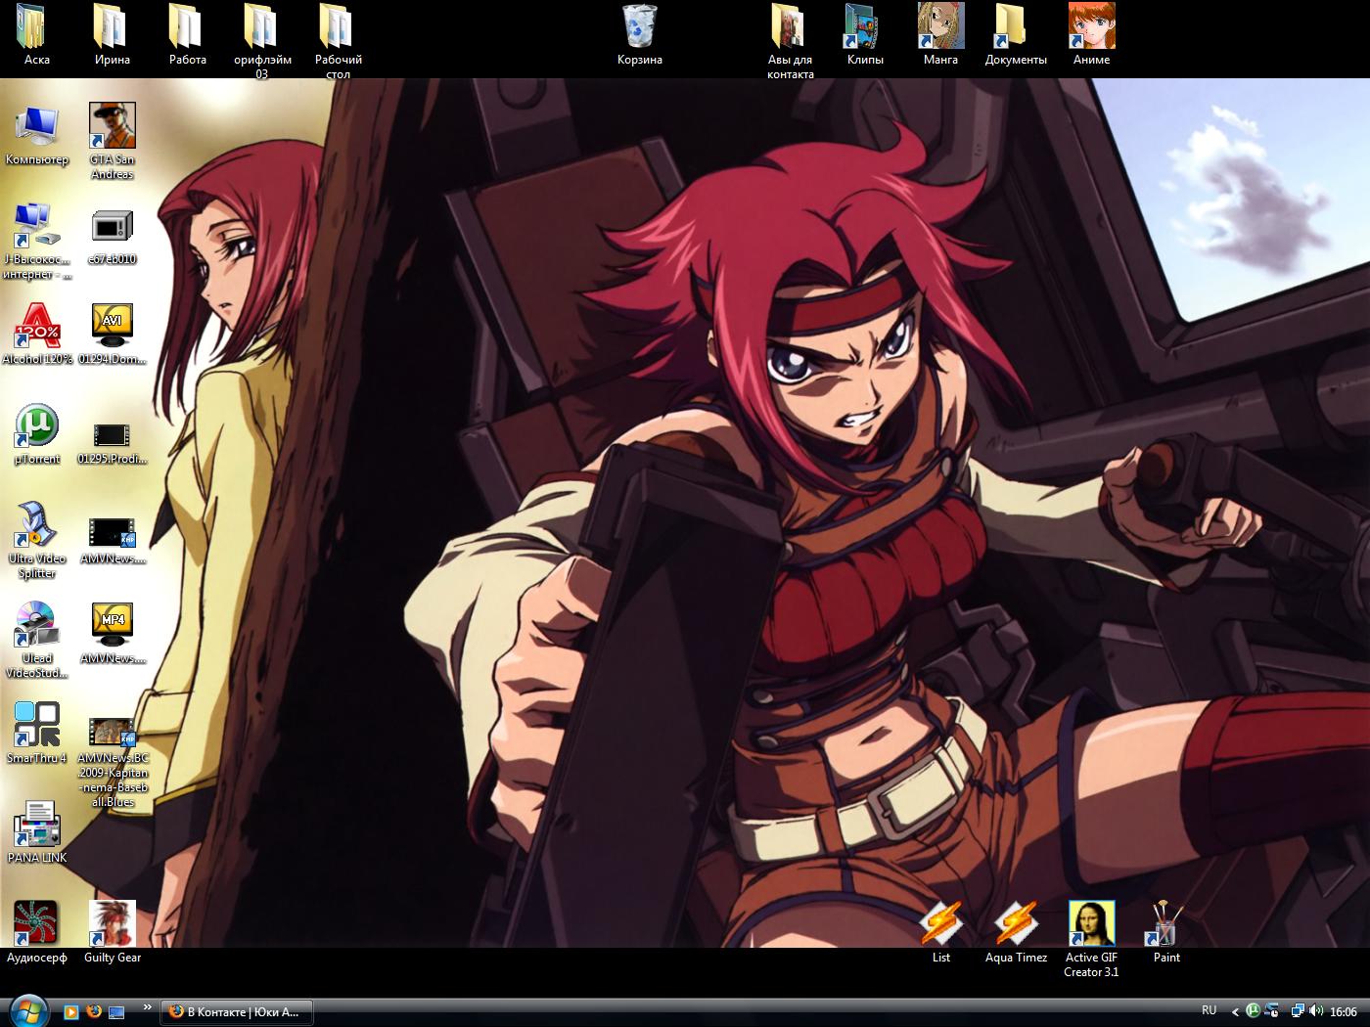Select the AMVNews MP4 video file
This screenshot has height=1027, width=1370.
[x=112, y=634]
